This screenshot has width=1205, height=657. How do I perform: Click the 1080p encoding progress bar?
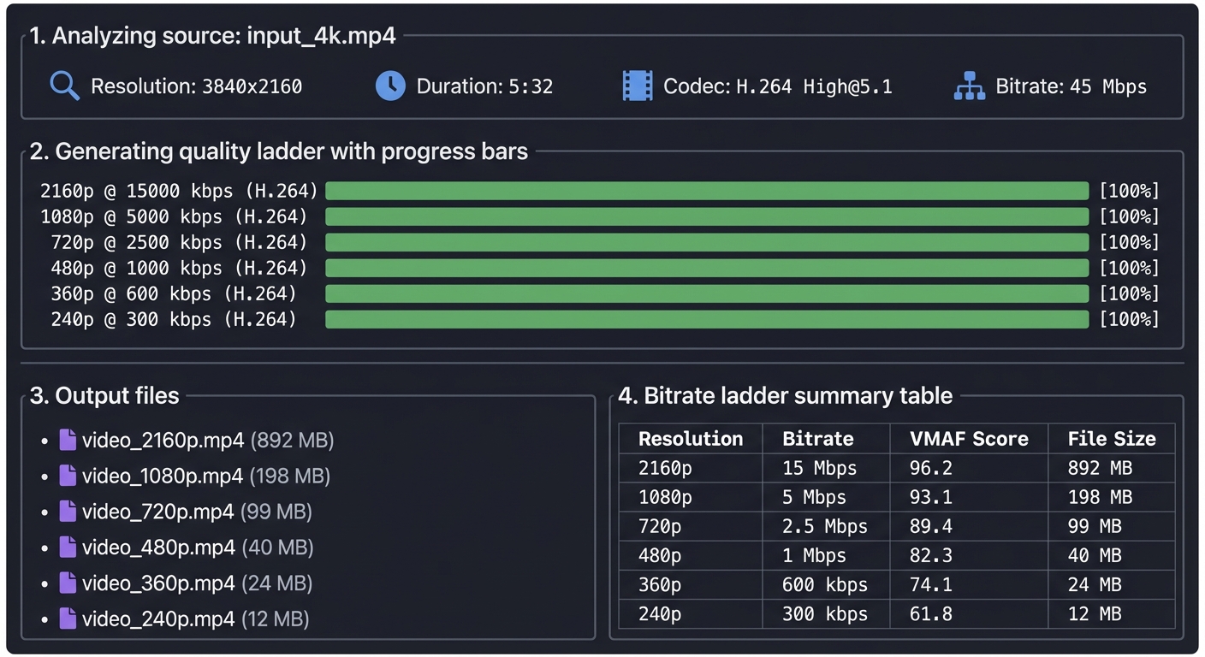(x=706, y=216)
